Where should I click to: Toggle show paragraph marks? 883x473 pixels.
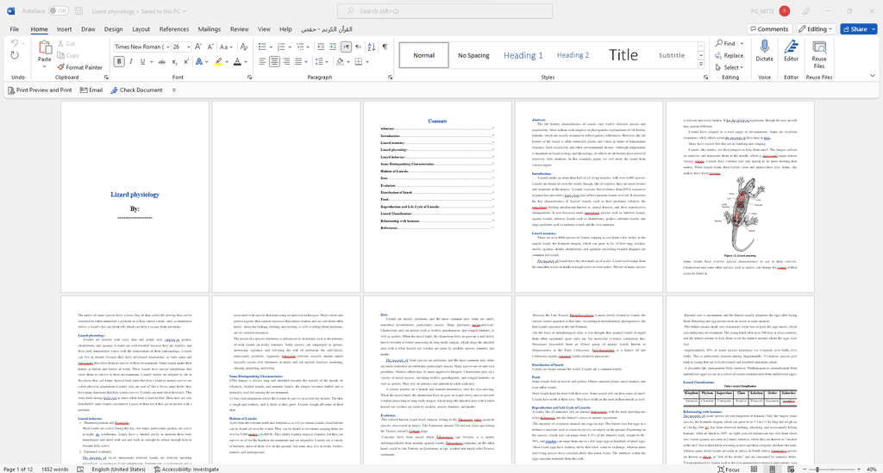click(385, 47)
